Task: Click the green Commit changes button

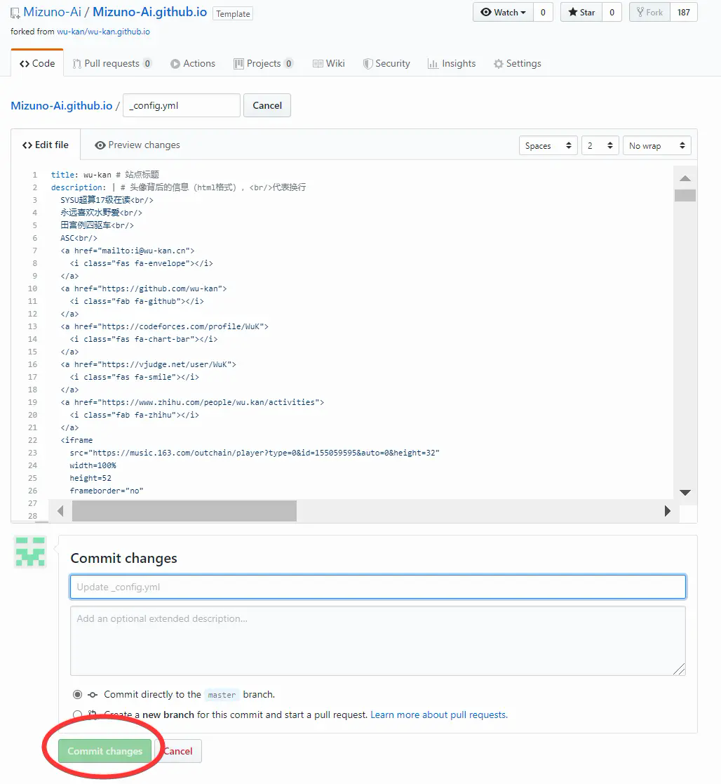Action: coord(105,751)
